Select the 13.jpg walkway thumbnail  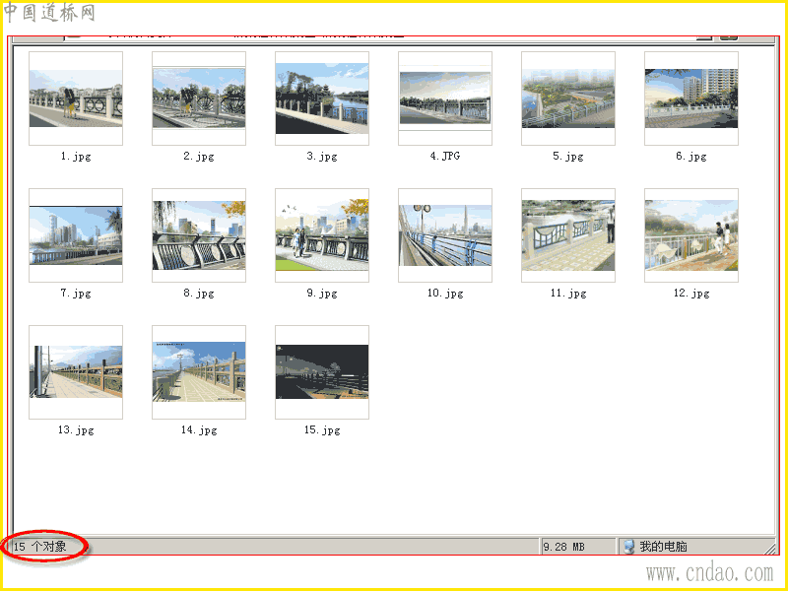click(x=76, y=372)
